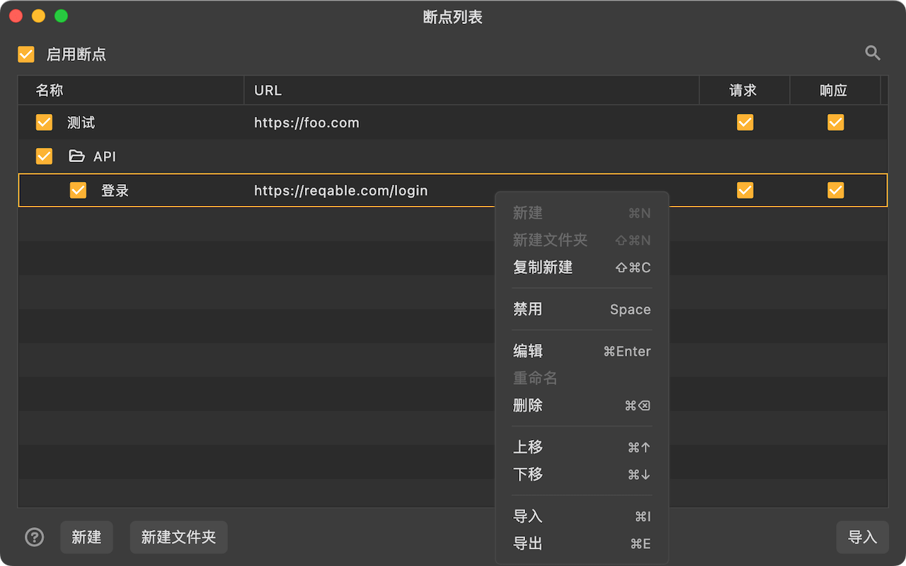Image resolution: width=906 pixels, height=566 pixels.
Task: Click the 请求 column header
Action: tap(745, 91)
